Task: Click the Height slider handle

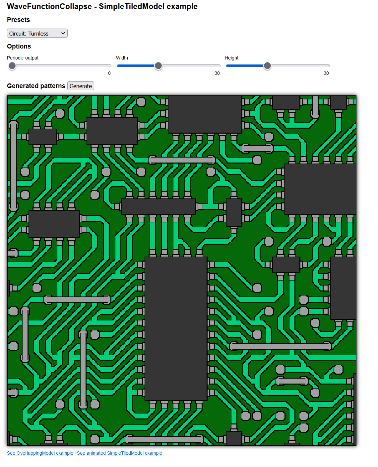Action: 267,66
